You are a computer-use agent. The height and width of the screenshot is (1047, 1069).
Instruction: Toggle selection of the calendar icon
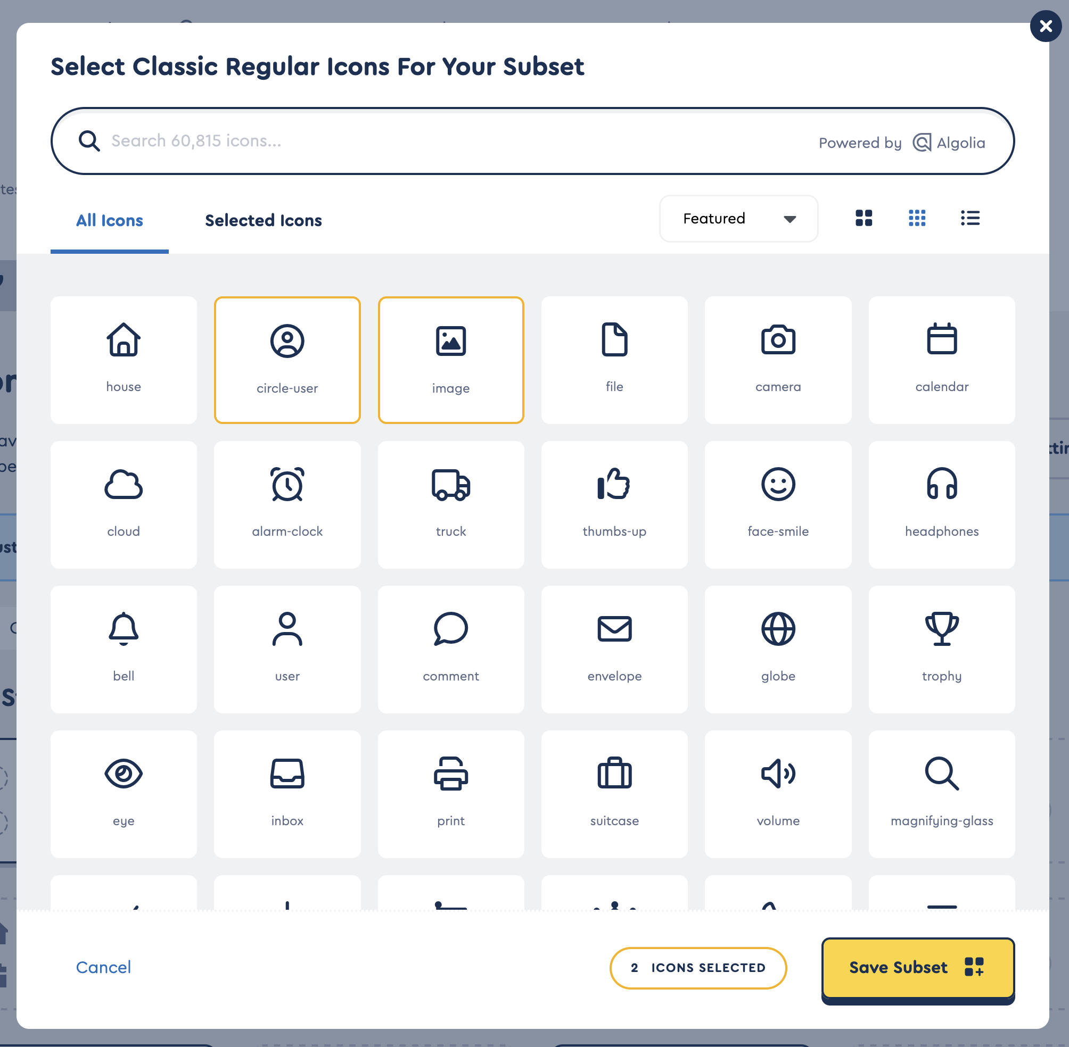coord(941,360)
